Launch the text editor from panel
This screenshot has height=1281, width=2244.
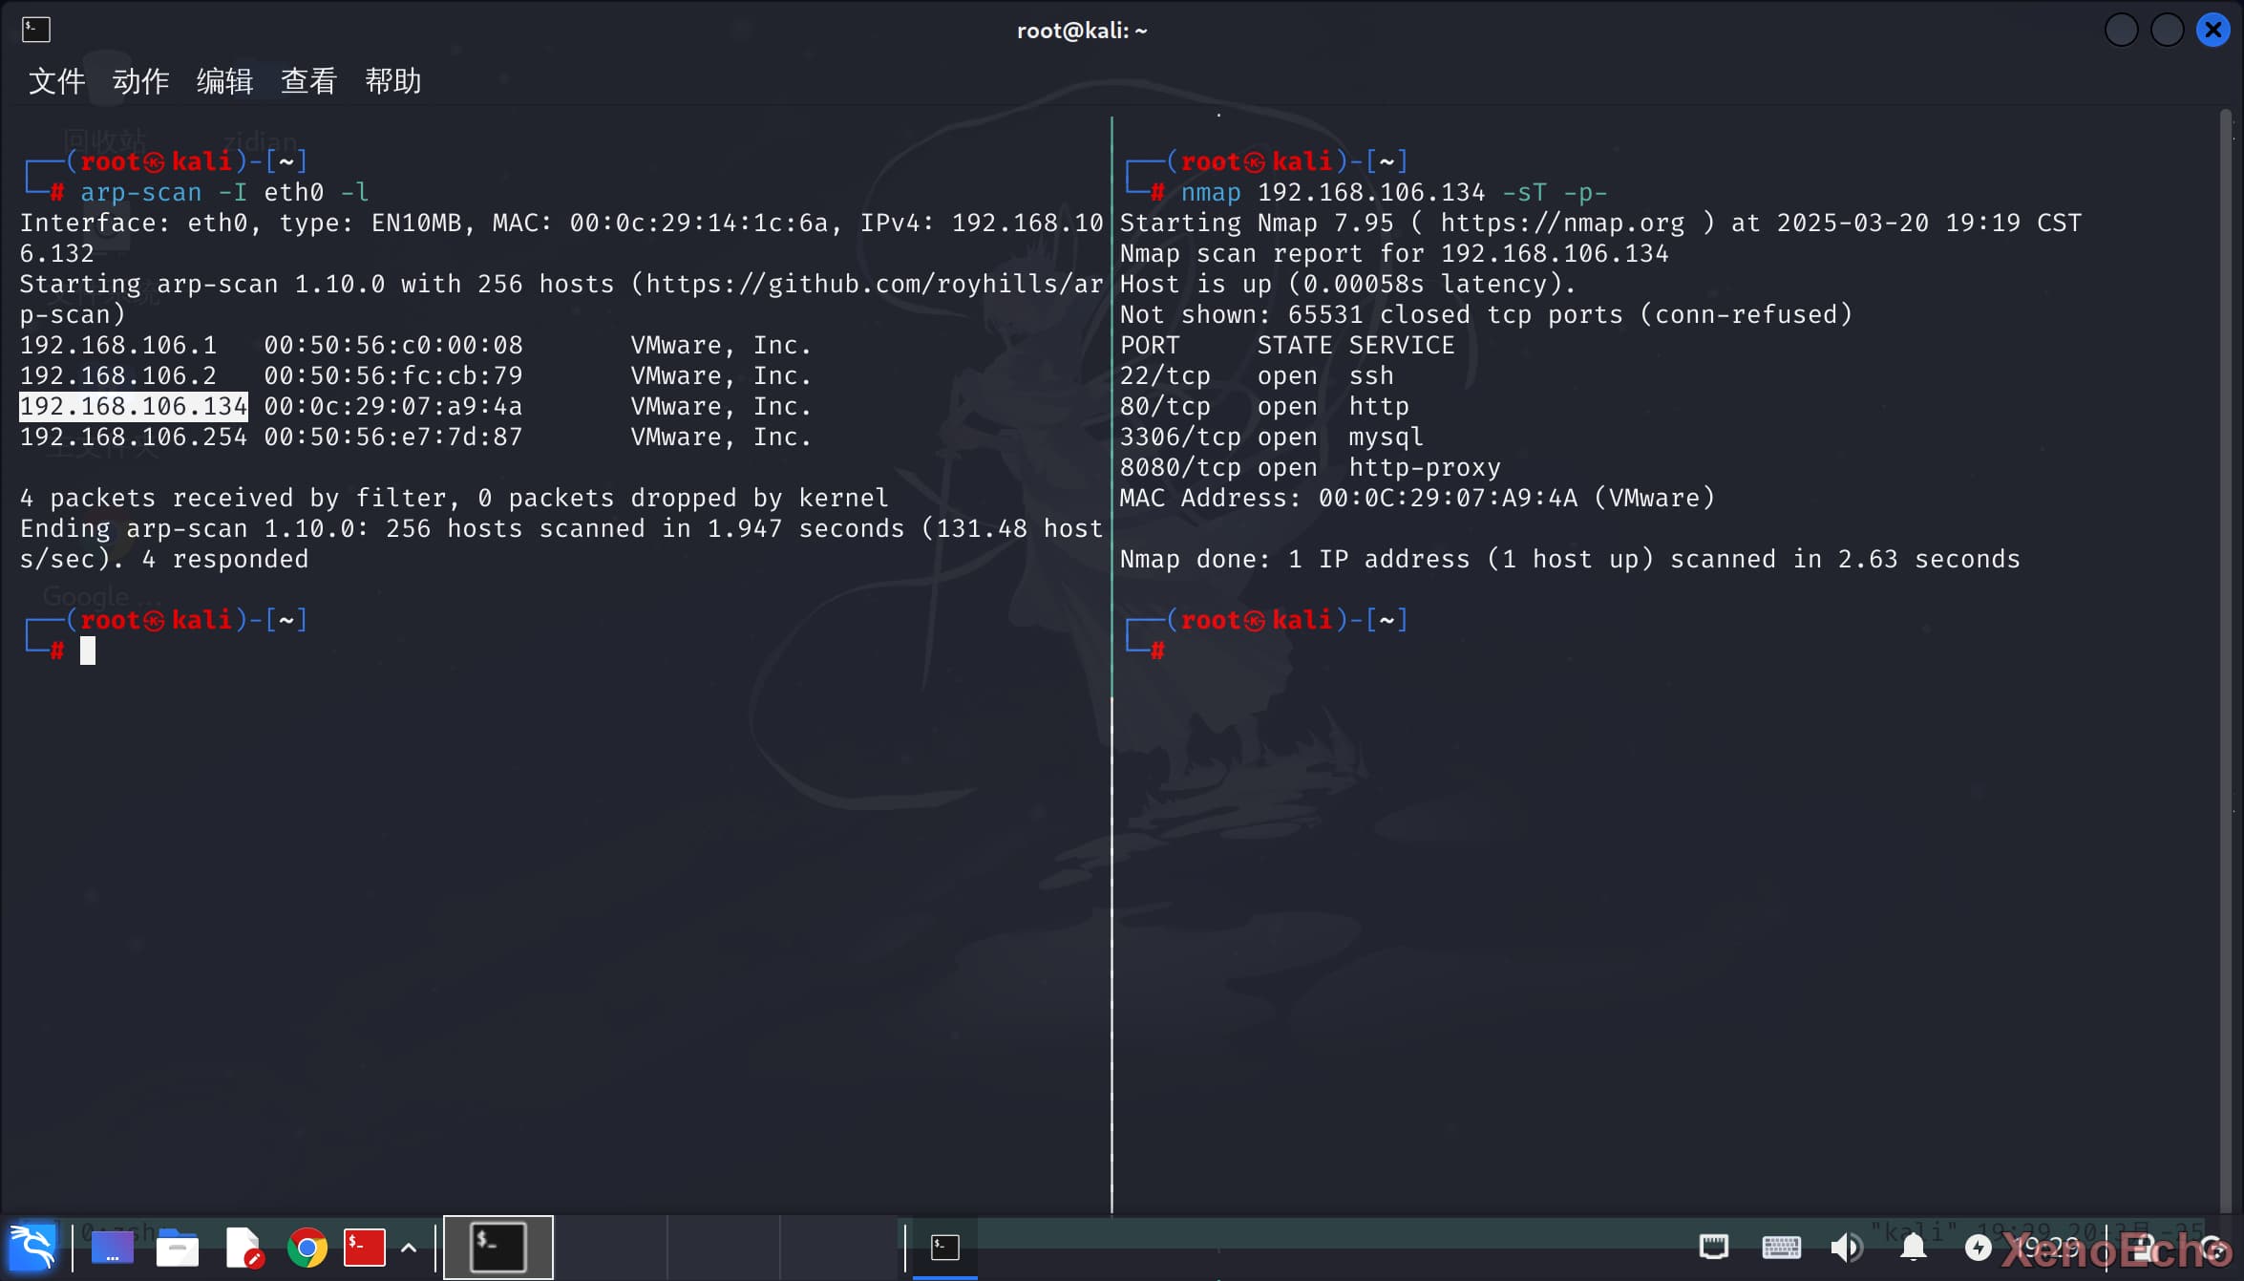point(243,1247)
